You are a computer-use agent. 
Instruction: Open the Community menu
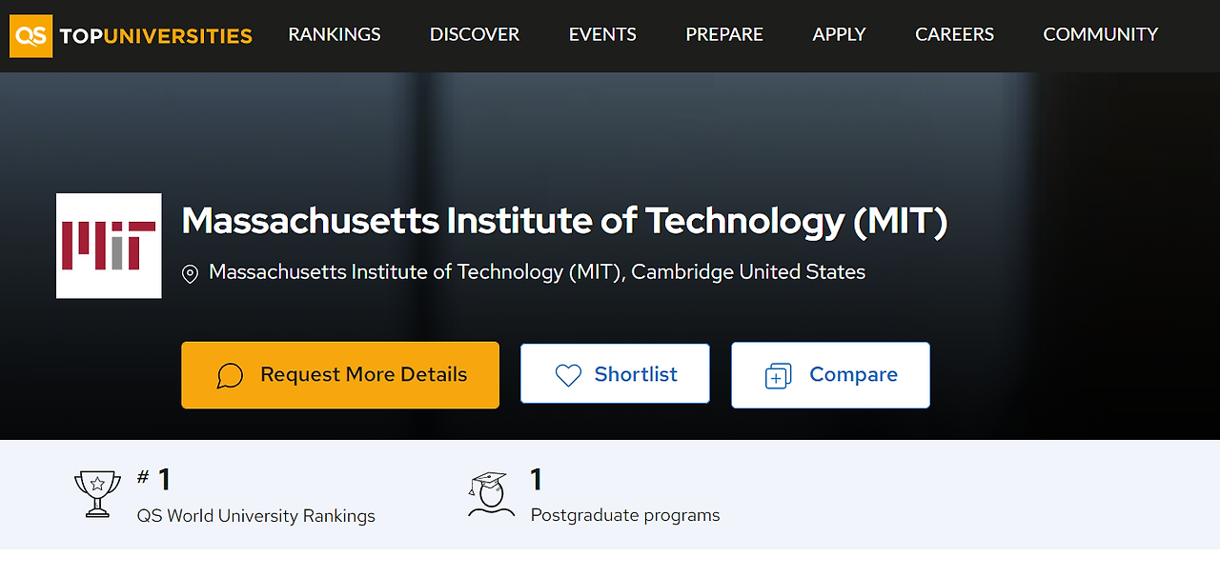point(1101,34)
